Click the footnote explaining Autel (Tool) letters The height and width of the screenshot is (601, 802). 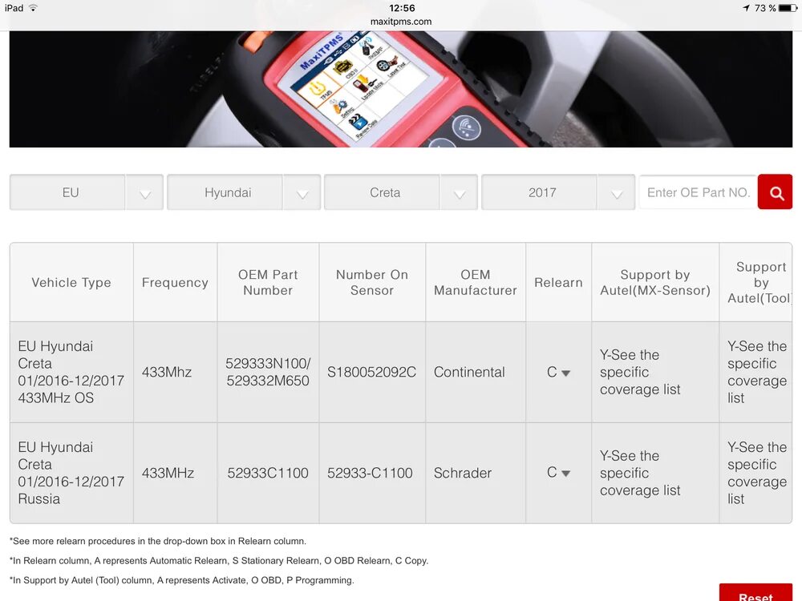[182, 580]
